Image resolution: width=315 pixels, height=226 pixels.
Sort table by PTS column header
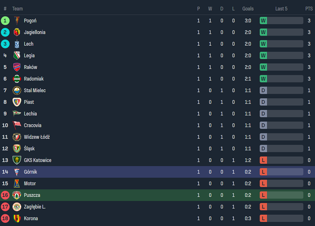pos(309,8)
